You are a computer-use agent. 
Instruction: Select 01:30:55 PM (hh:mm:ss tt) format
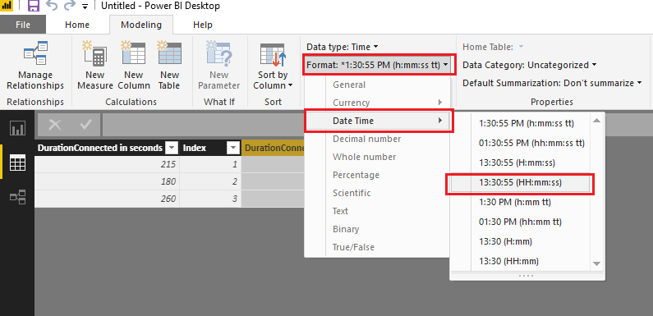(x=521, y=143)
